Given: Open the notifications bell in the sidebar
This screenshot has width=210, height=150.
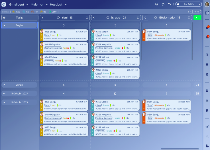Looking at the screenshot, I should click(x=207, y=28).
